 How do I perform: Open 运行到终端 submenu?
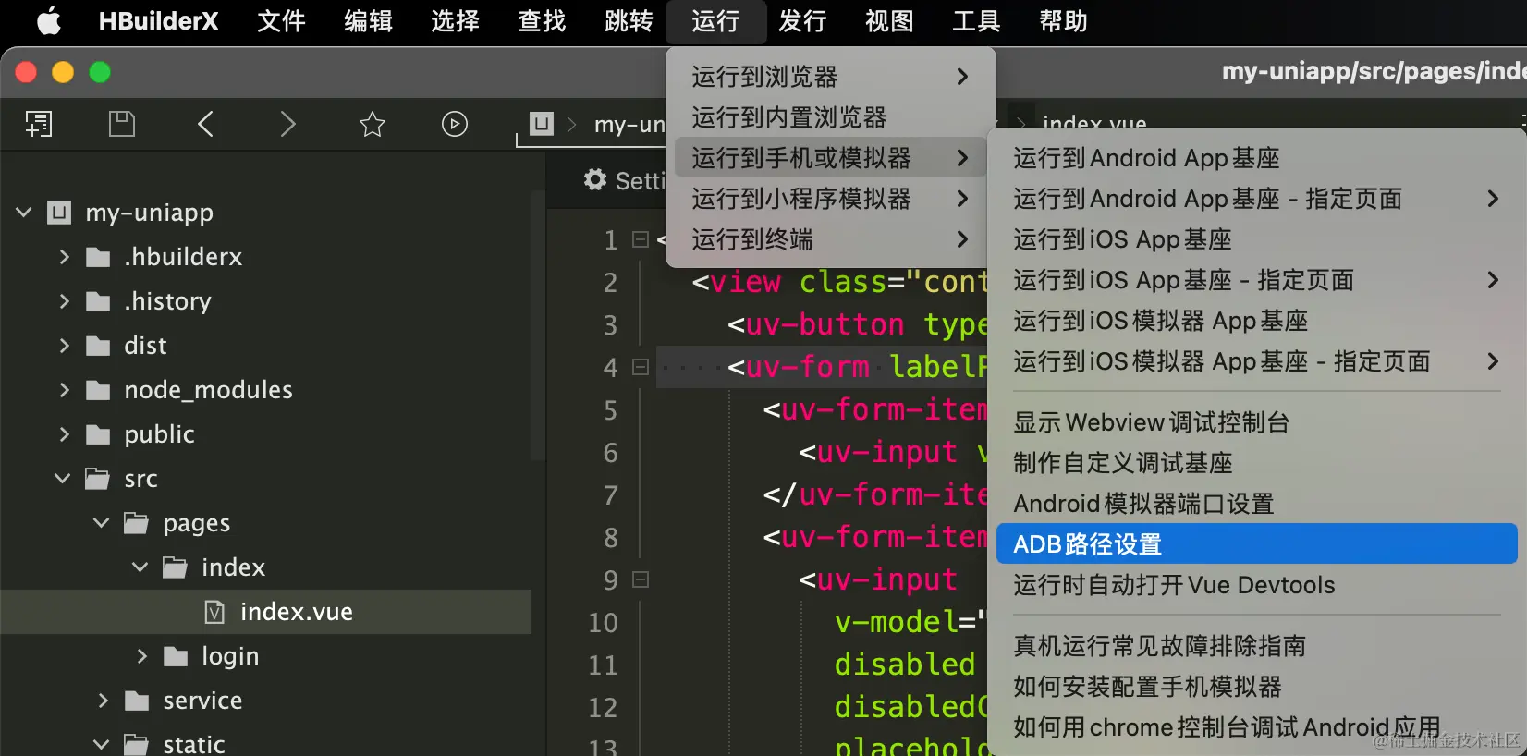click(x=830, y=239)
